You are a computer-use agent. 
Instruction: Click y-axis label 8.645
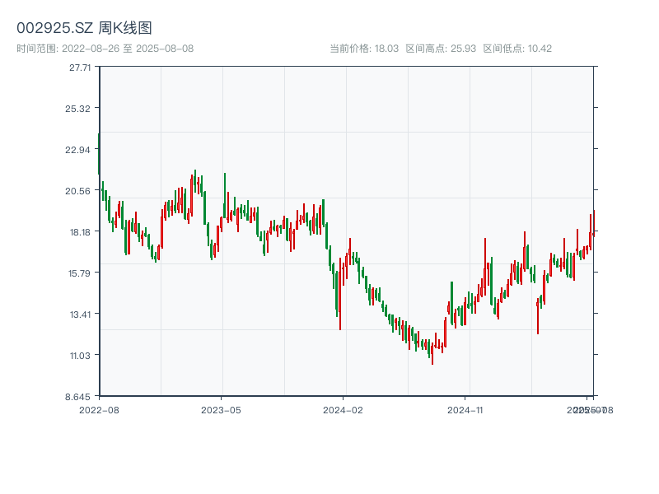pos(77,397)
